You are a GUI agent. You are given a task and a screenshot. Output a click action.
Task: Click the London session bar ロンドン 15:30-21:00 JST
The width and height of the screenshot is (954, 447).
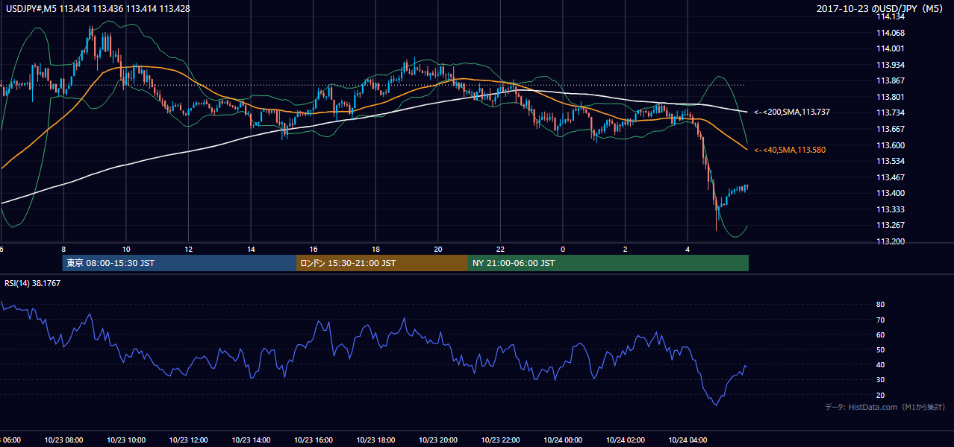coord(382,263)
